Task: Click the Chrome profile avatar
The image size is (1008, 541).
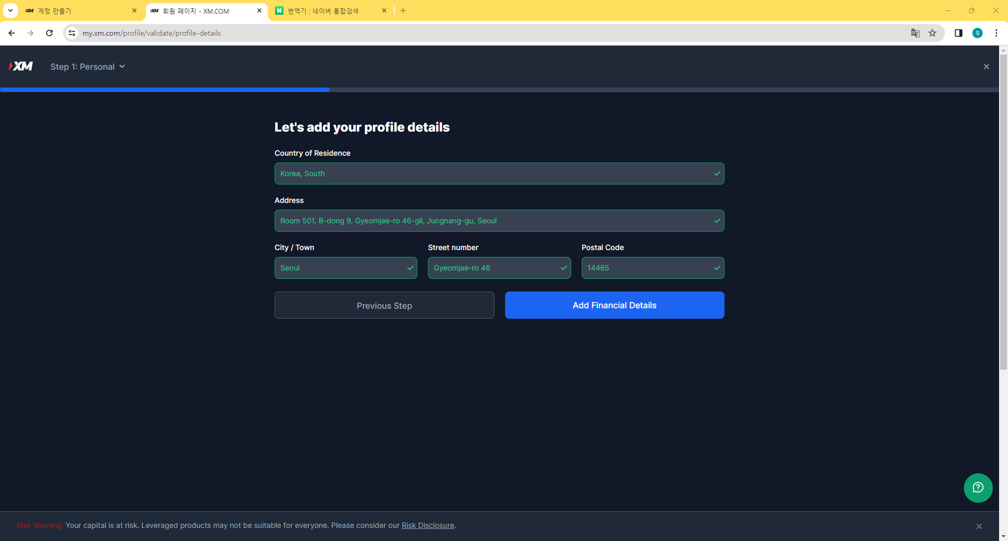Action: (x=977, y=33)
